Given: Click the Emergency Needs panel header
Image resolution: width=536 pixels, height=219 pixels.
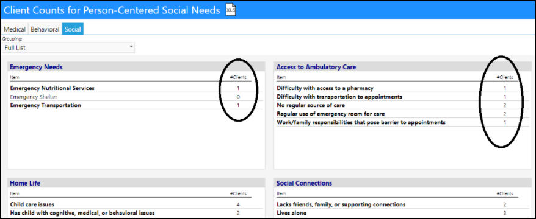Looking at the screenshot, I should pos(136,67).
